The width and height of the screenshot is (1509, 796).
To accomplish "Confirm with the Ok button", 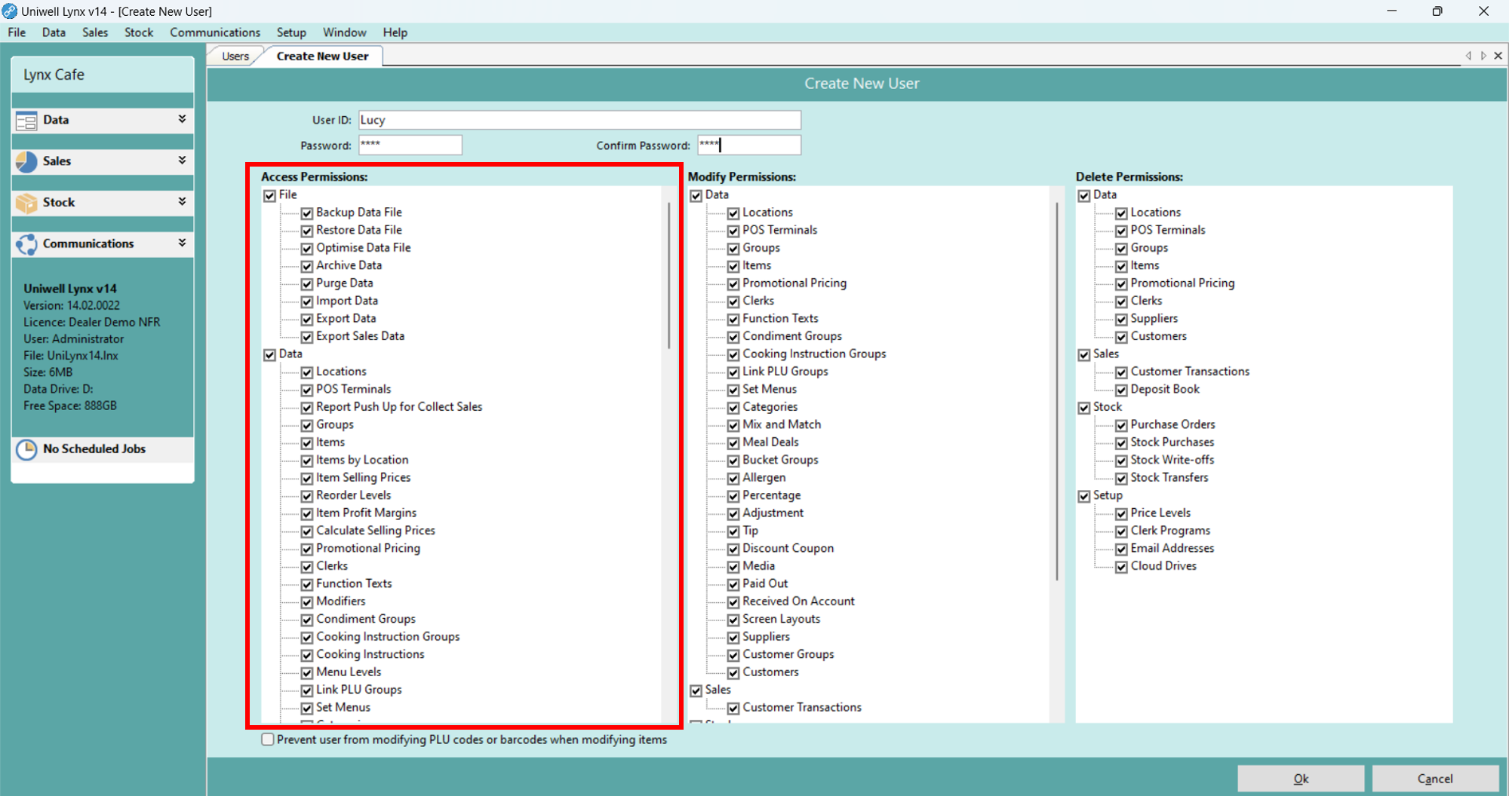I will tap(1301, 779).
